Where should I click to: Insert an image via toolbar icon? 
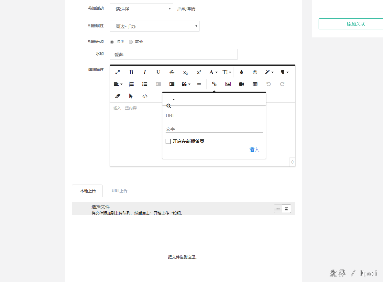tap(228, 84)
